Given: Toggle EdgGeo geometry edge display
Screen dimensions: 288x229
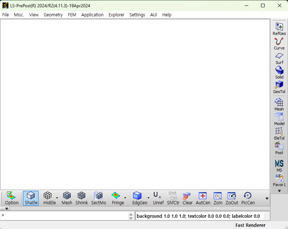Looking at the screenshot, I should pos(140,198).
